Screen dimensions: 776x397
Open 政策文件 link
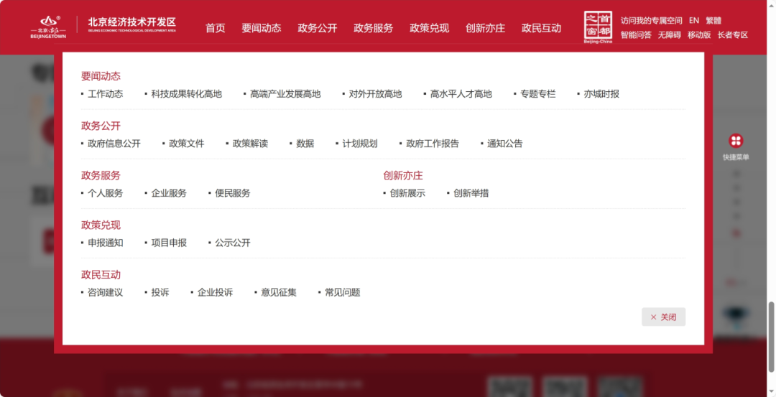186,144
